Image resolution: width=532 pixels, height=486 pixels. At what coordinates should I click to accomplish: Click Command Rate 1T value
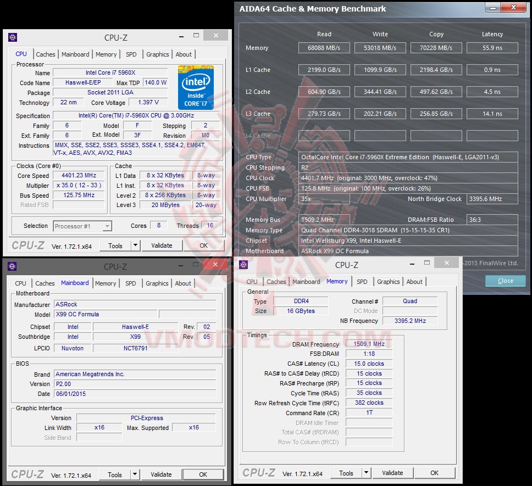(369, 412)
